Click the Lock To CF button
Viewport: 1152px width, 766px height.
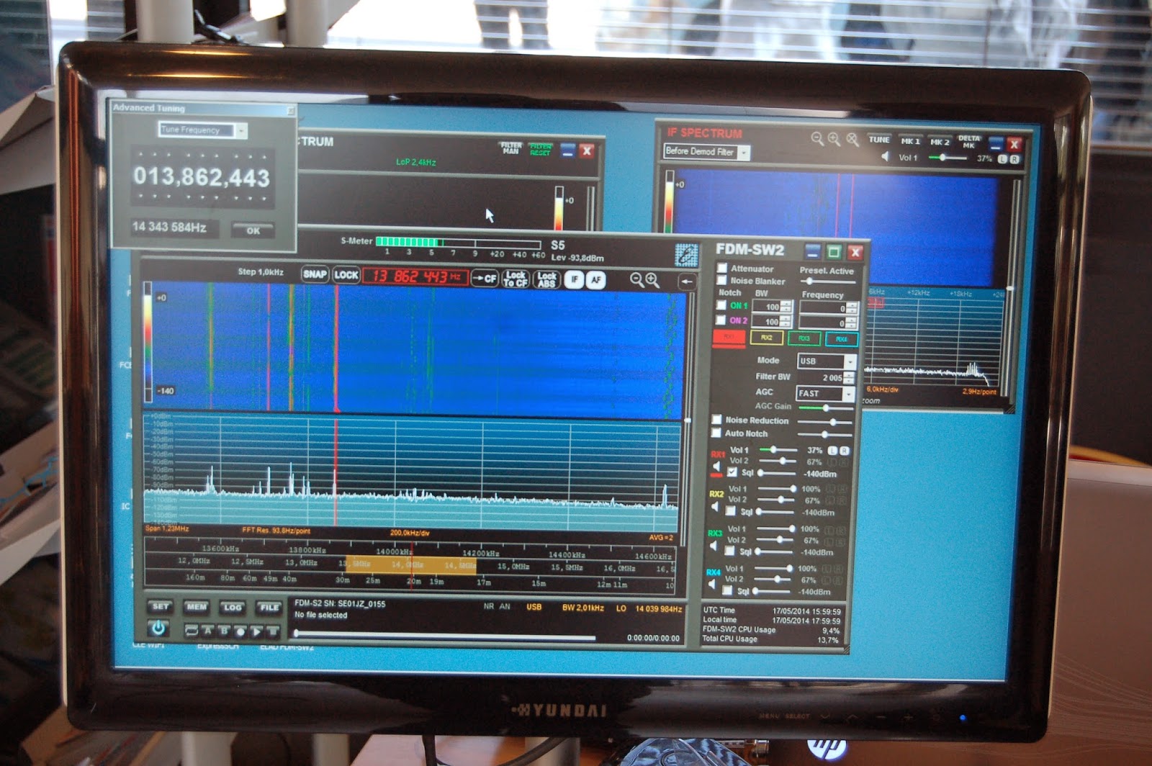tap(516, 279)
